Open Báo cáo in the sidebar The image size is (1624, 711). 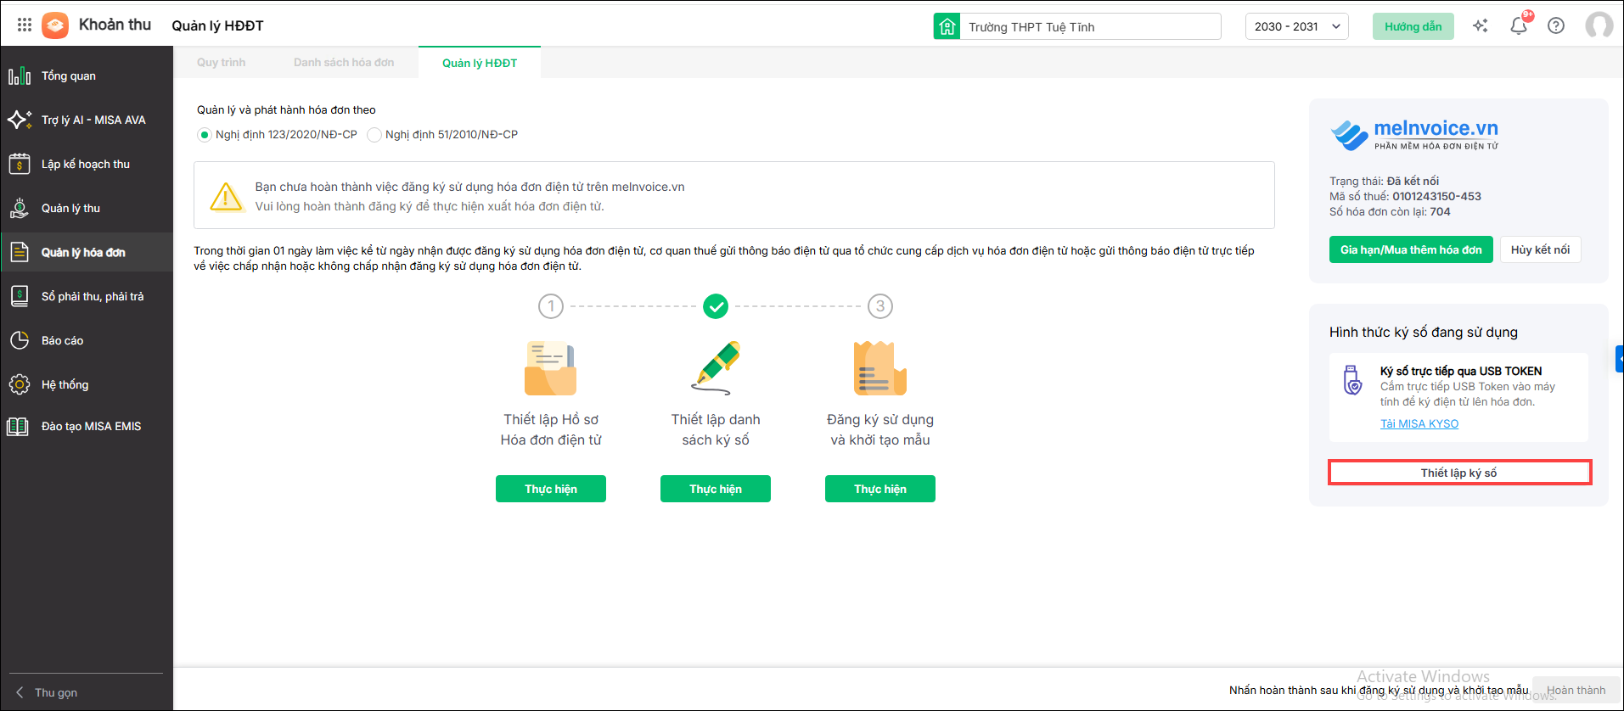[62, 341]
